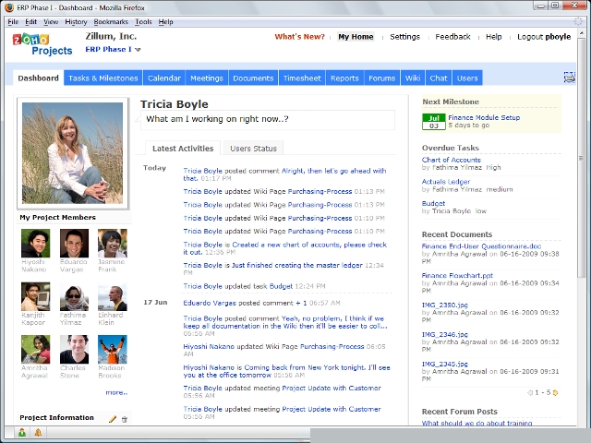Screen dimensions: 591x443
Task: Open the Bookmarks menu
Action: click(111, 21)
